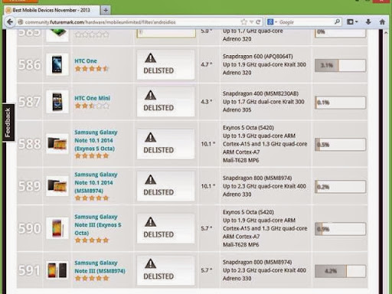Open the Feedback side tab
The image size is (392, 294).
pyautogui.click(x=8, y=122)
